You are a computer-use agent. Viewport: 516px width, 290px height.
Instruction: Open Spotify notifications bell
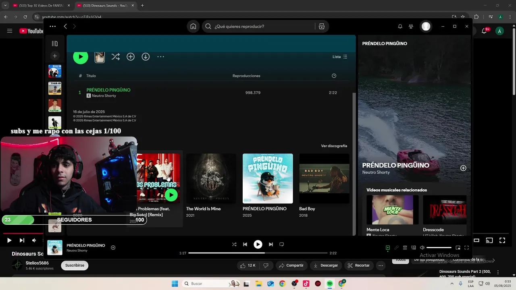click(400, 26)
